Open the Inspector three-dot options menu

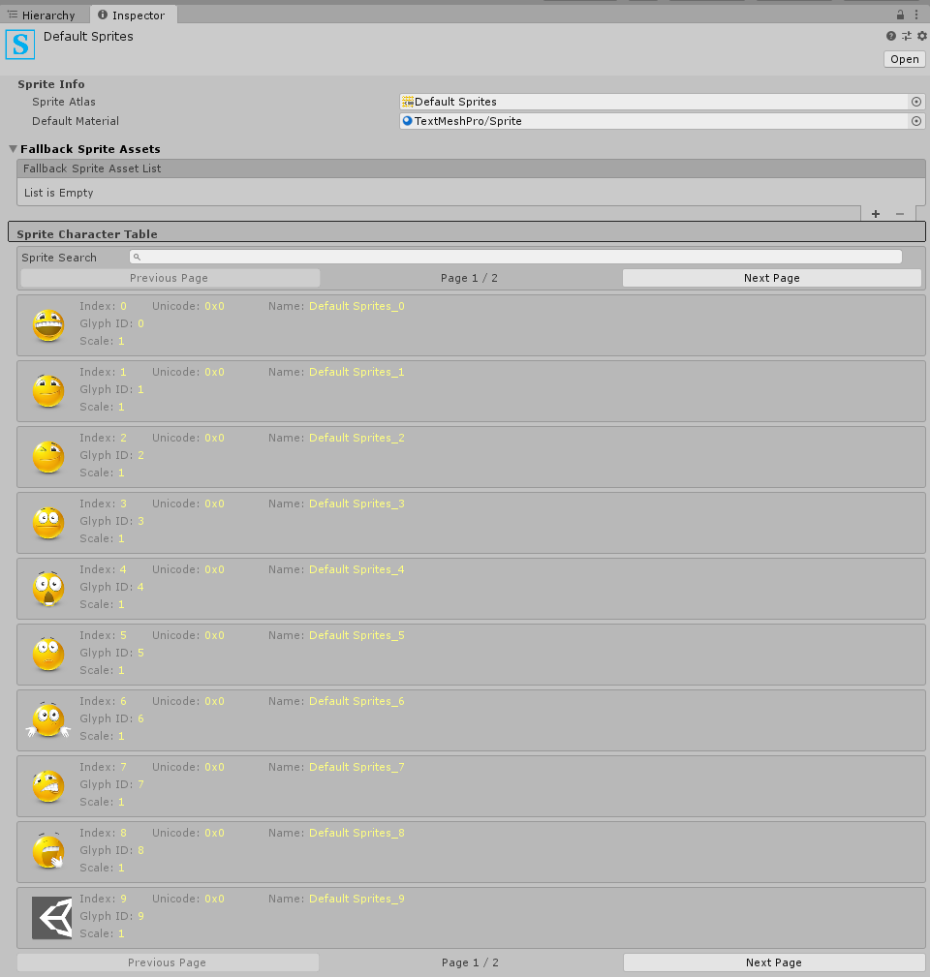916,15
